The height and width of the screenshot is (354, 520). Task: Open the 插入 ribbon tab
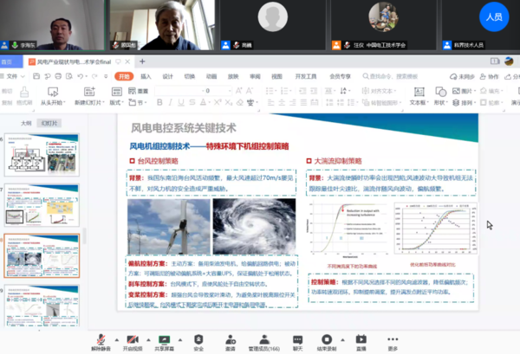146,76
